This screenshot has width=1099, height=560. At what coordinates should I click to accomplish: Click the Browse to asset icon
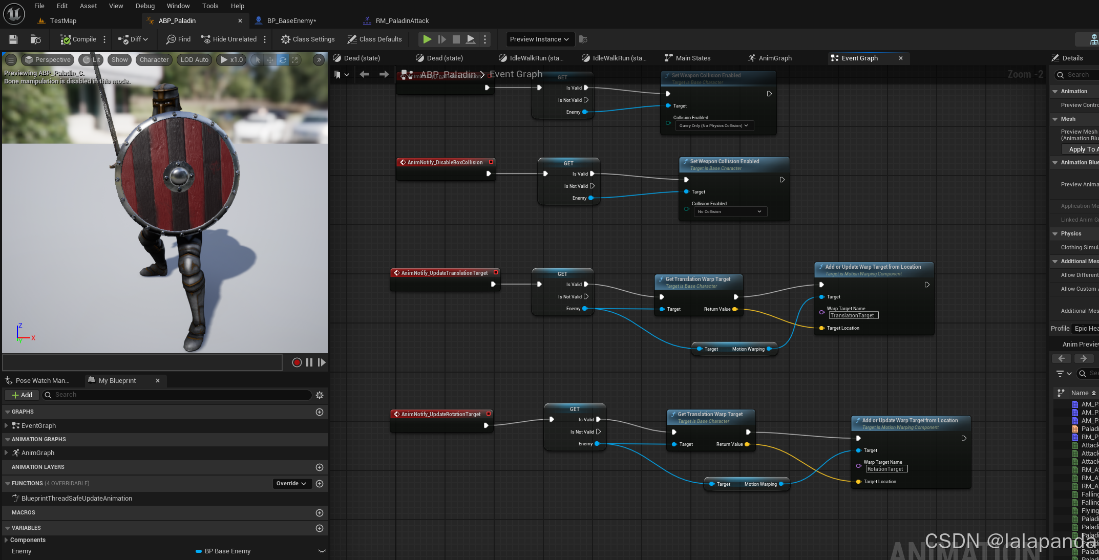point(35,39)
